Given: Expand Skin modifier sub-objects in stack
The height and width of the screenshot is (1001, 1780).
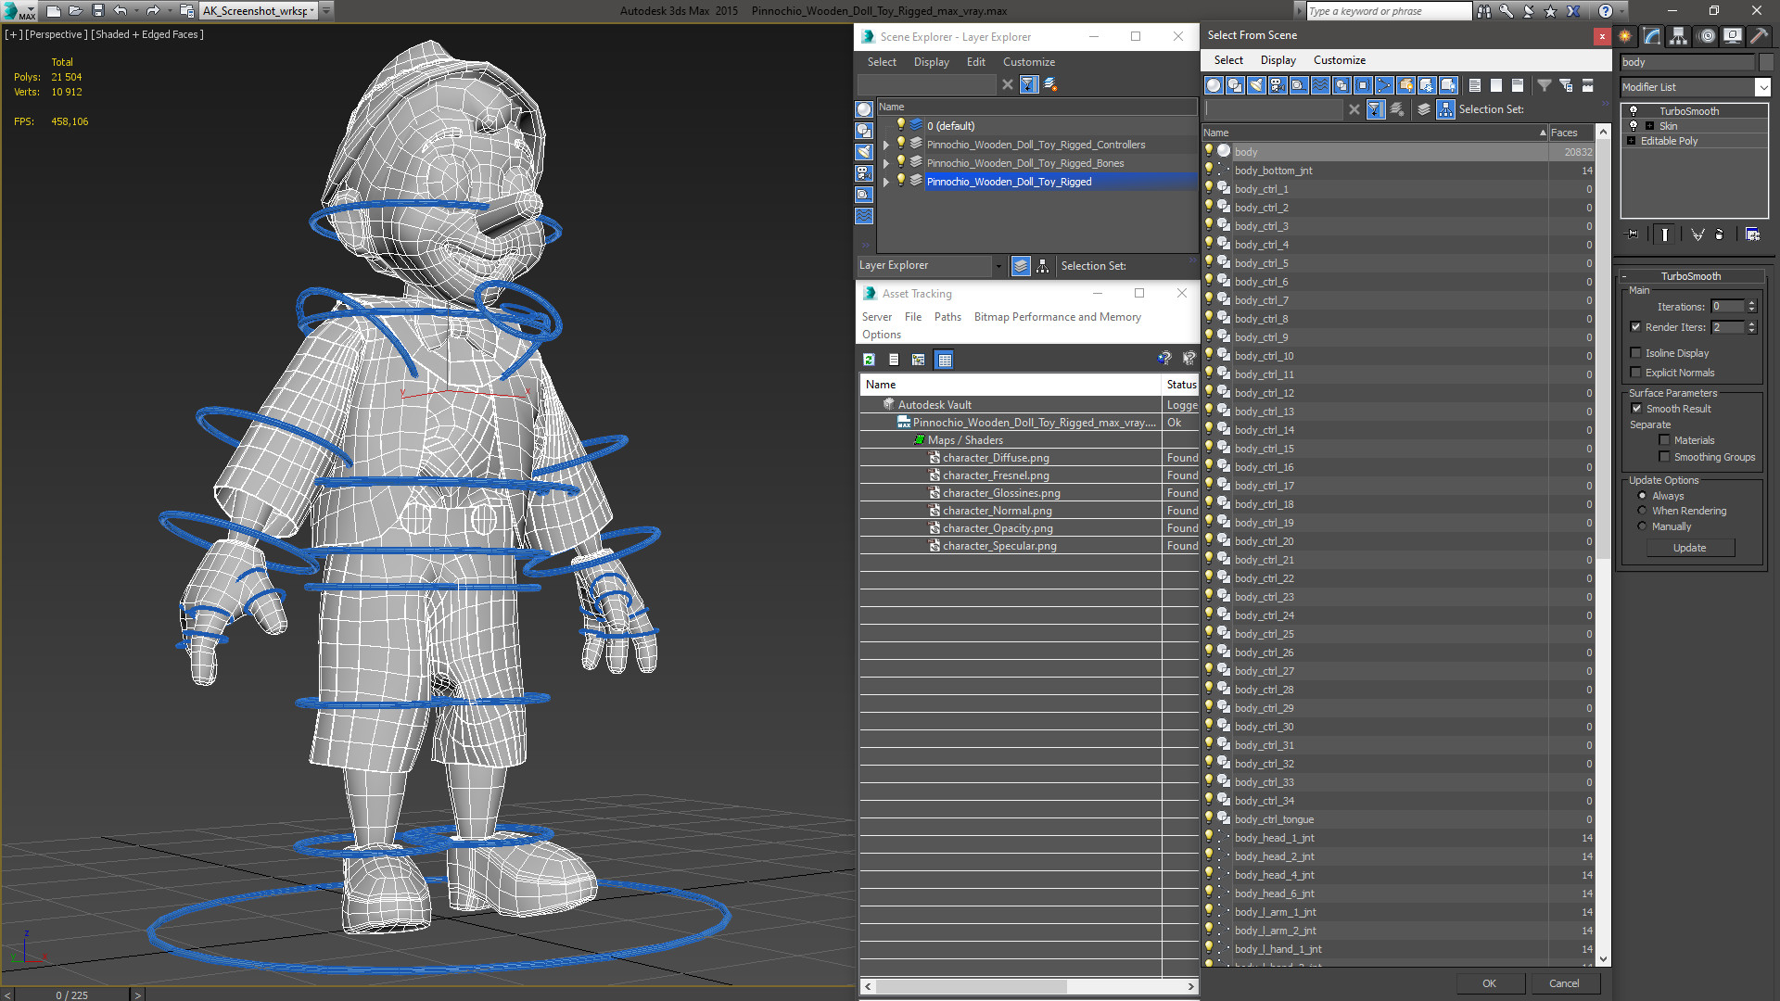Looking at the screenshot, I should 1649,126.
